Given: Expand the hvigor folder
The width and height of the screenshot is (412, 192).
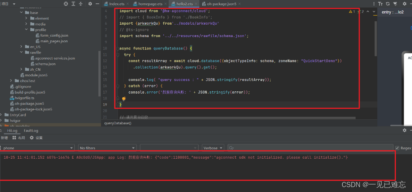Looking at the screenshot, I should pos(1,121).
